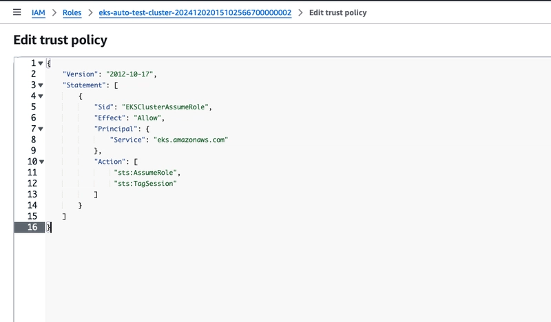Viewport: 551px width, 322px height.
Task: Collapse the statement object on line 4
Action: point(41,96)
